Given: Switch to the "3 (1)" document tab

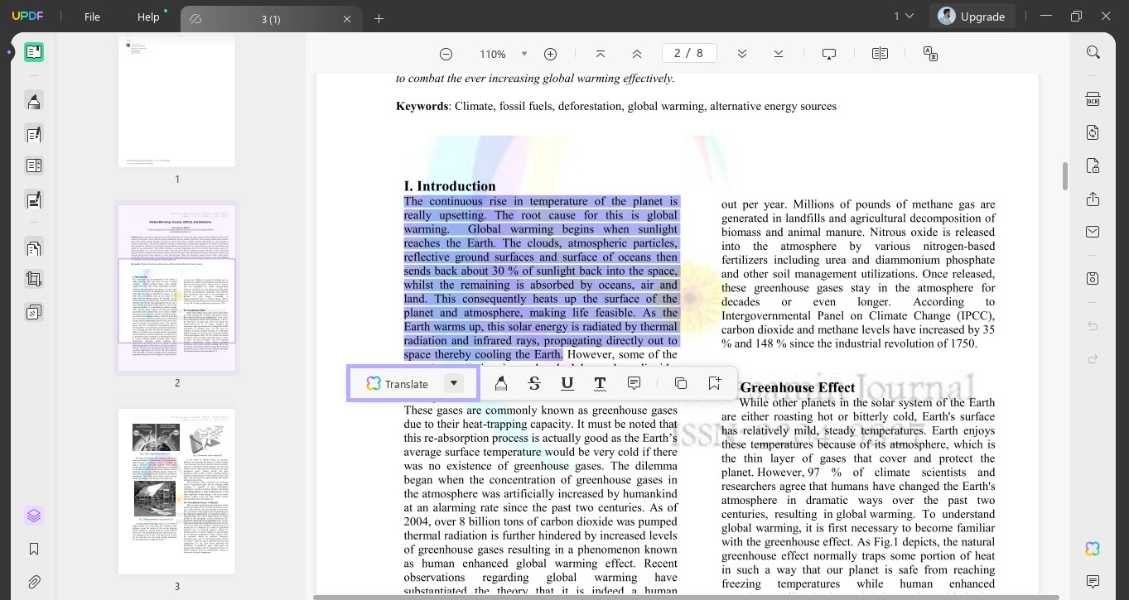Looking at the screenshot, I should pyautogui.click(x=272, y=17).
